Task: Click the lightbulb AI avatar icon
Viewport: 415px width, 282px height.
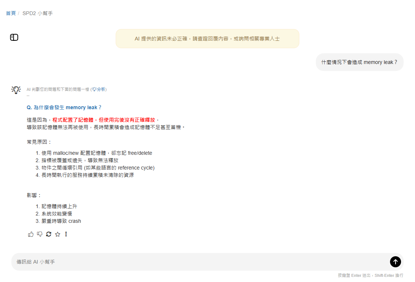Action: click(16, 90)
